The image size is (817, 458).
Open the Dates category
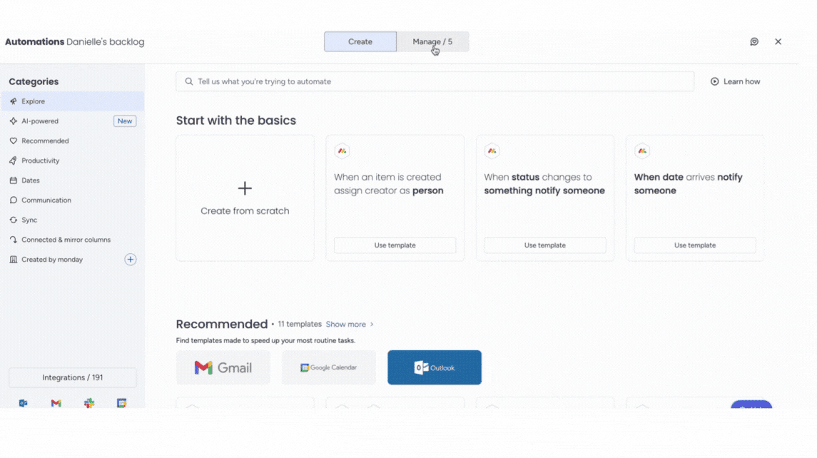pos(31,180)
